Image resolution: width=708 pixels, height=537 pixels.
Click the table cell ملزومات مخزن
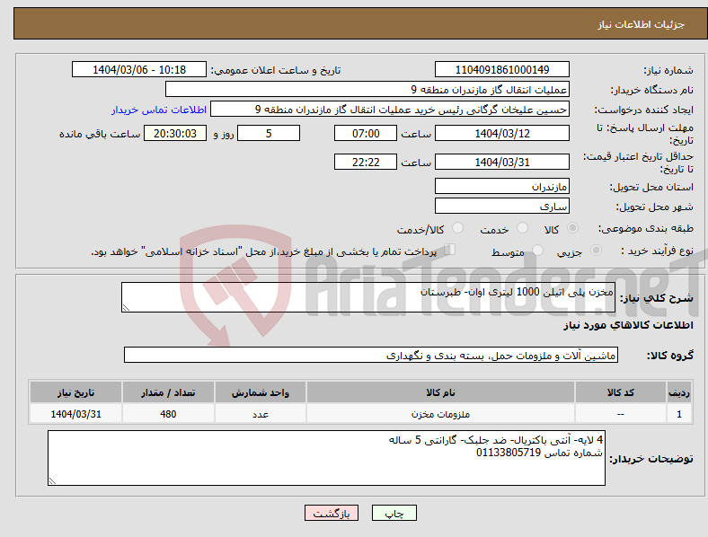click(440, 414)
